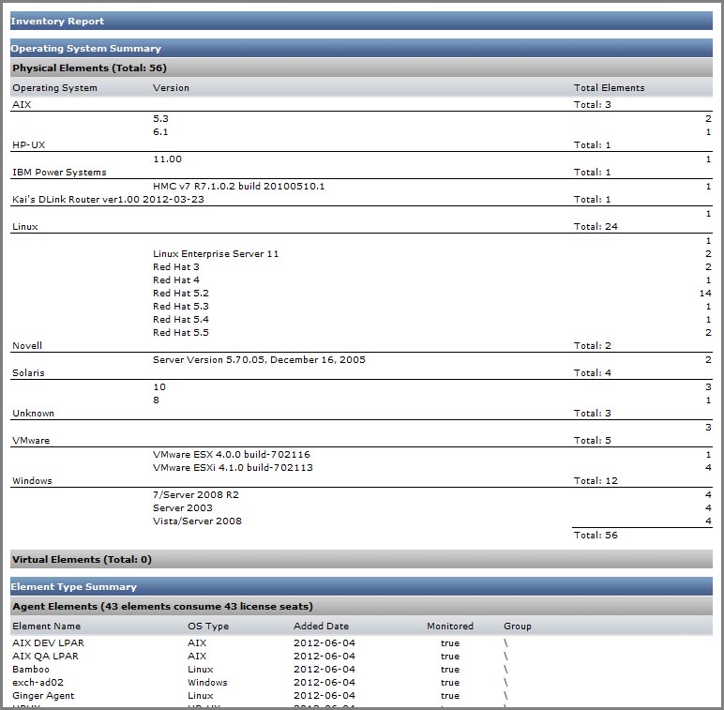Click HP-UX version 11.00
This screenshot has width=724, height=710.
(x=167, y=159)
